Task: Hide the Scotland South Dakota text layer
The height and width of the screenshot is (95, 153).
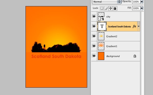Action: point(94,26)
